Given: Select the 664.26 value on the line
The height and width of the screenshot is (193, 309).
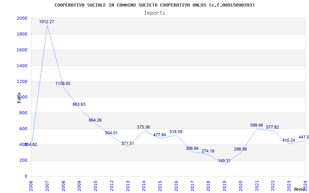Looking at the screenshot, I should 95,120.
